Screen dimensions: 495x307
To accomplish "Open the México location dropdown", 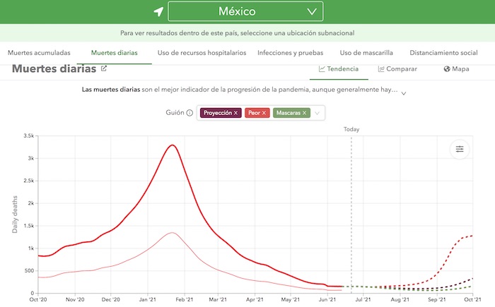I will point(245,11).
